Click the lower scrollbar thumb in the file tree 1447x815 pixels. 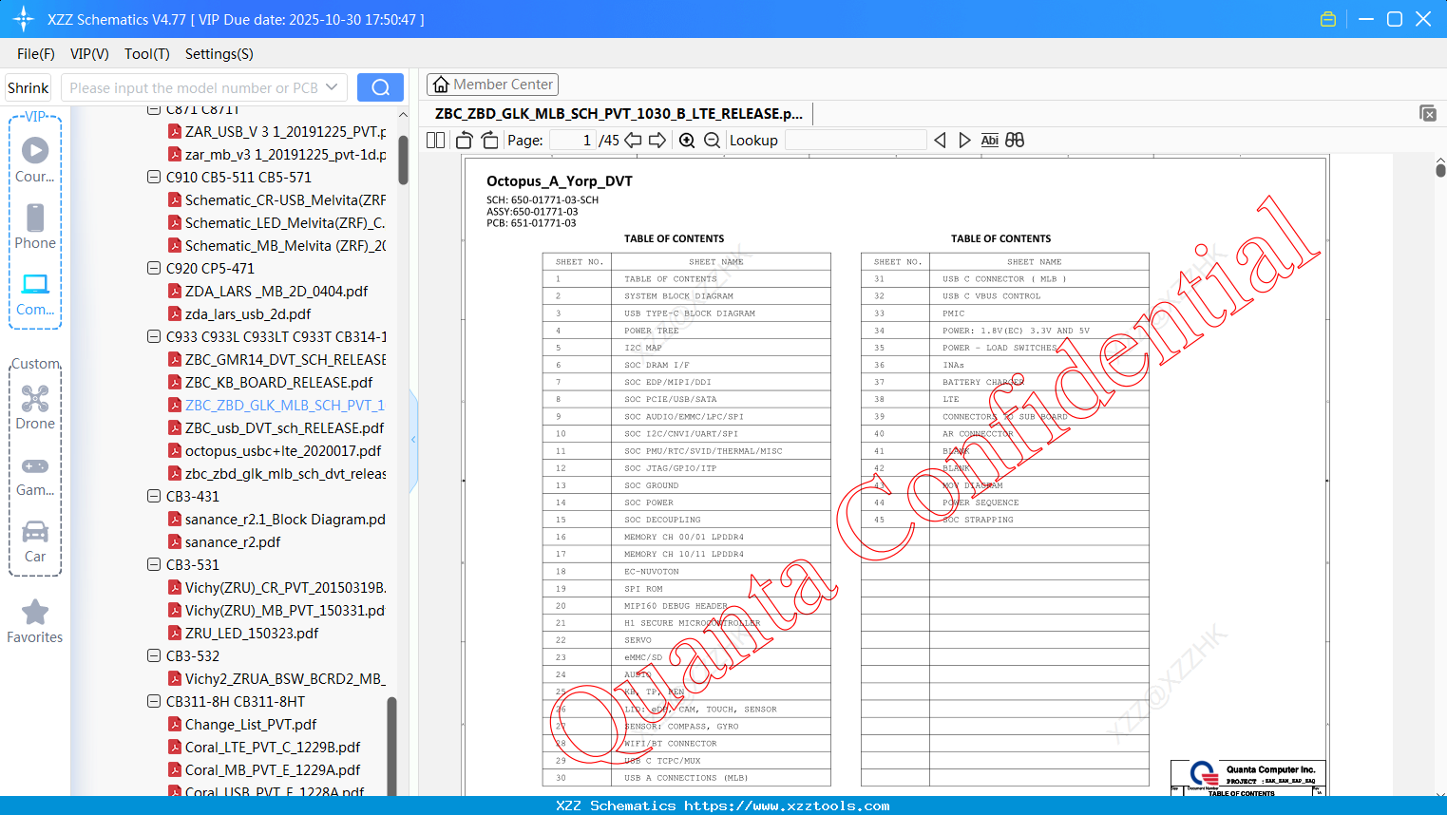coord(391,746)
